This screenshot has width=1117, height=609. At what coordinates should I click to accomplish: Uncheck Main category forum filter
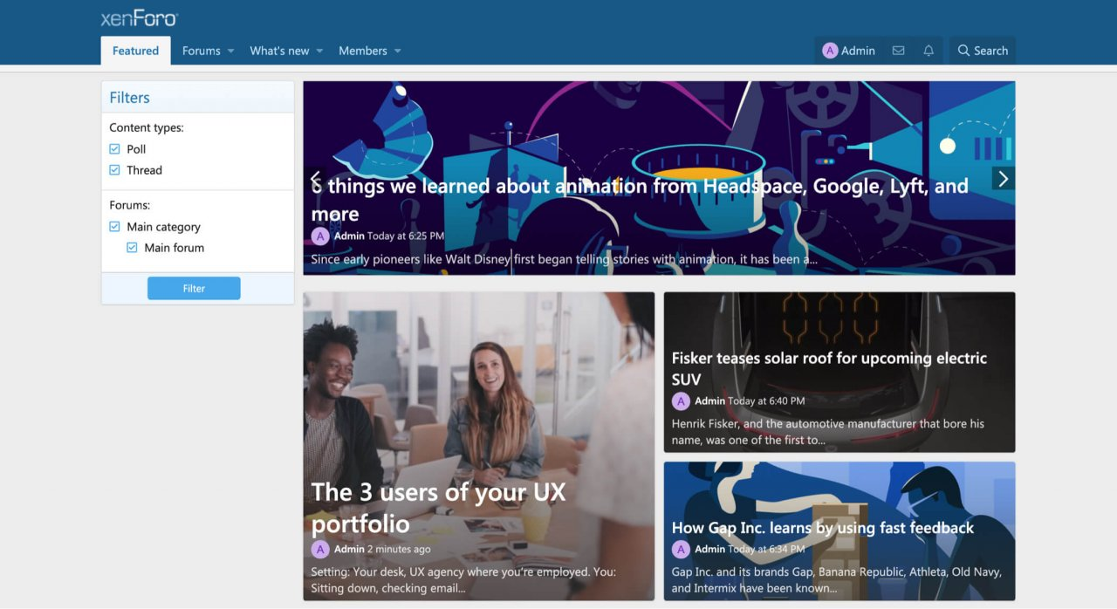pos(114,227)
